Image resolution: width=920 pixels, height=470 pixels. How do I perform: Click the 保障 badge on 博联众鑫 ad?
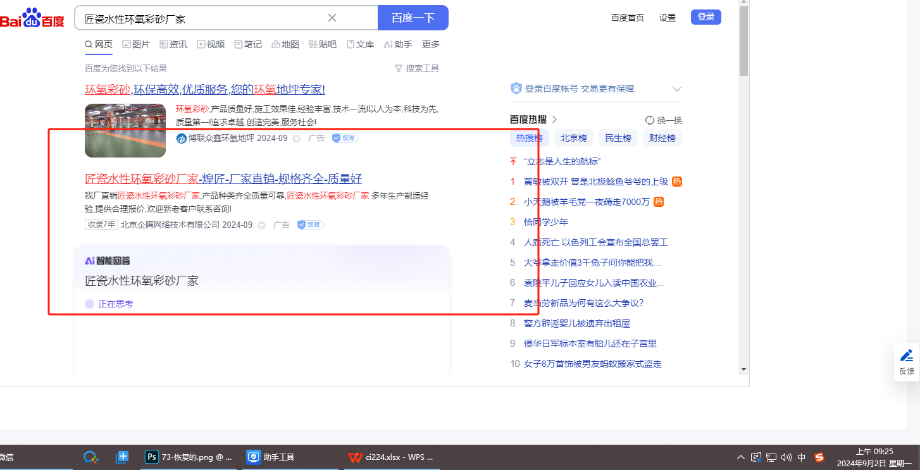(x=345, y=138)
